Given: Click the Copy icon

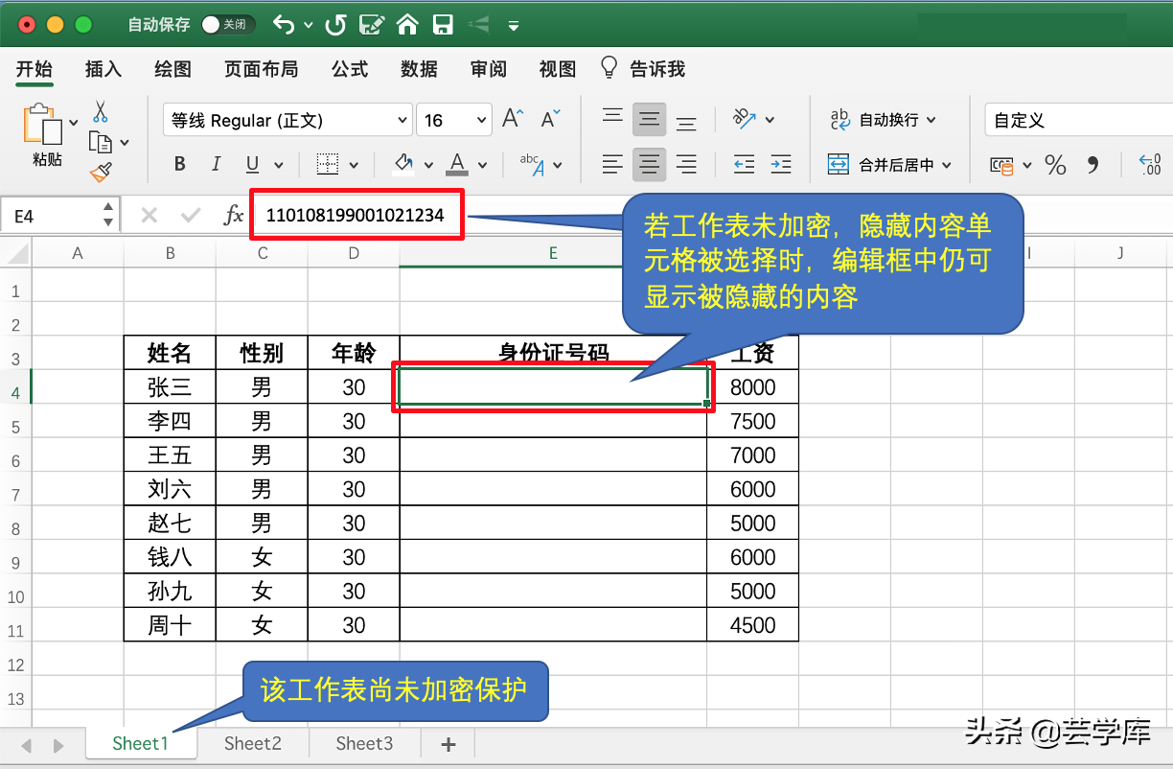Looking at the screenshot, I should pos(101,142).
